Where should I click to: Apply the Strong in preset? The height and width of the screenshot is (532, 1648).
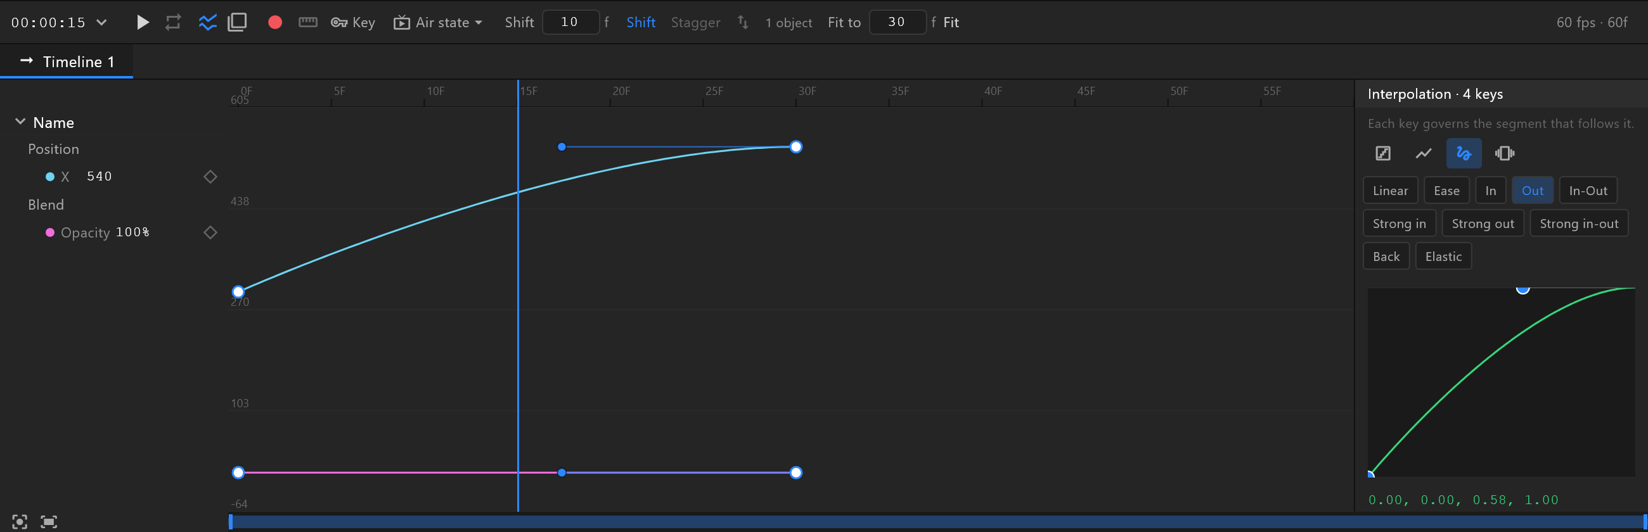point(1399,224)
